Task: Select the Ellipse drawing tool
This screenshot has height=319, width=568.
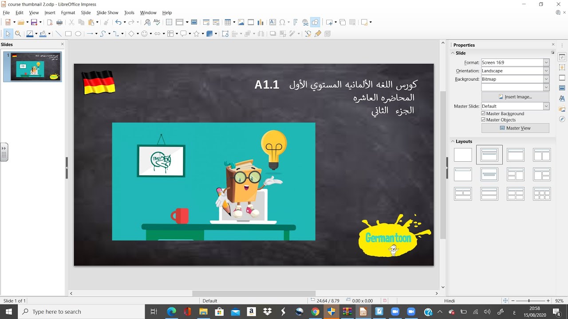Action: tap(78, 34)
